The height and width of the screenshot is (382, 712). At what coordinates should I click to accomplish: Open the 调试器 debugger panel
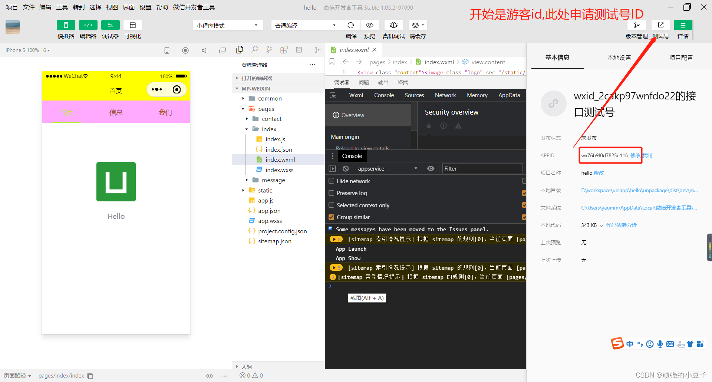[x=110, y=25]
